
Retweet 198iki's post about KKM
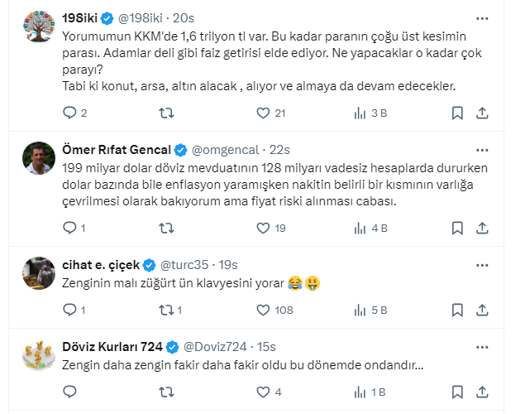click(166, 113)
